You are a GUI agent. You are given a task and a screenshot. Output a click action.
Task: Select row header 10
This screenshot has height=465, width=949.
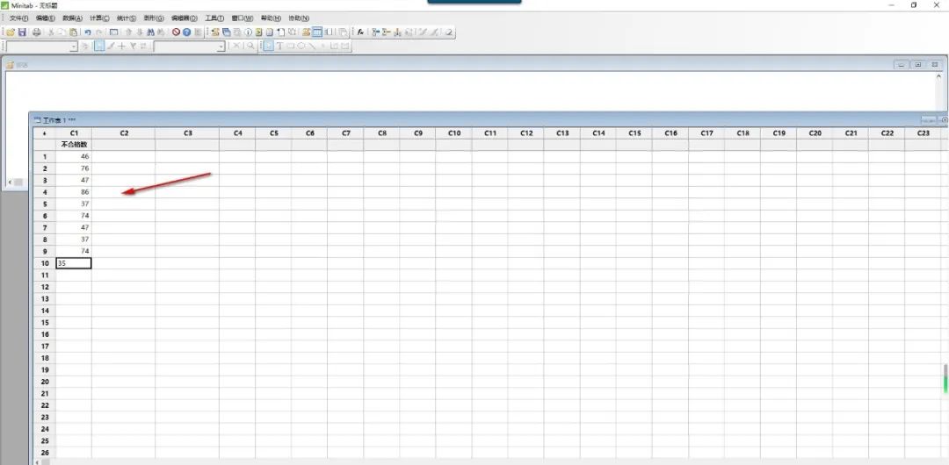[44, 263]
